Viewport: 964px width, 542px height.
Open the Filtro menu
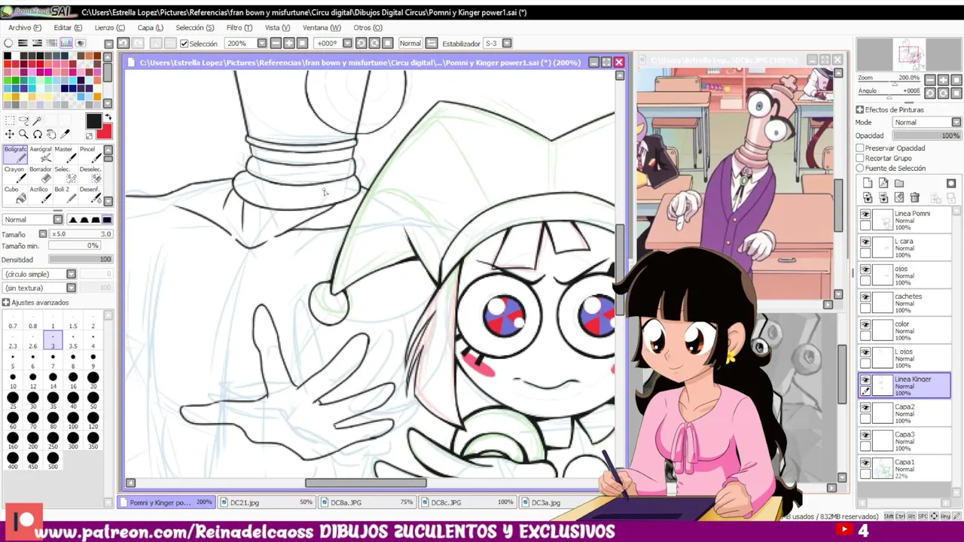(x=239, y=28)
